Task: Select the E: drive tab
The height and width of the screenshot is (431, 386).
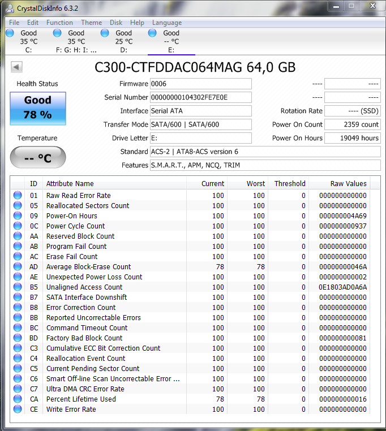Action: click(x=171, y=41)
